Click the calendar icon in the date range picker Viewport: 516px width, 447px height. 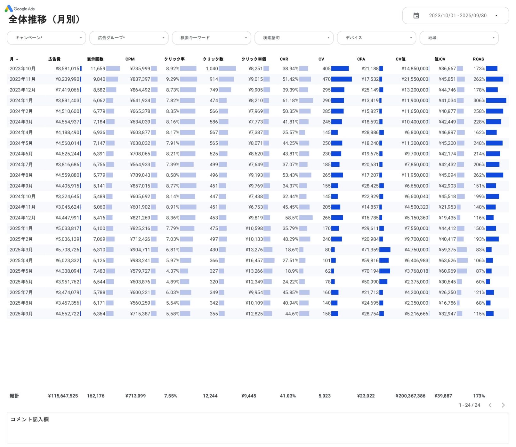(416, 15)
